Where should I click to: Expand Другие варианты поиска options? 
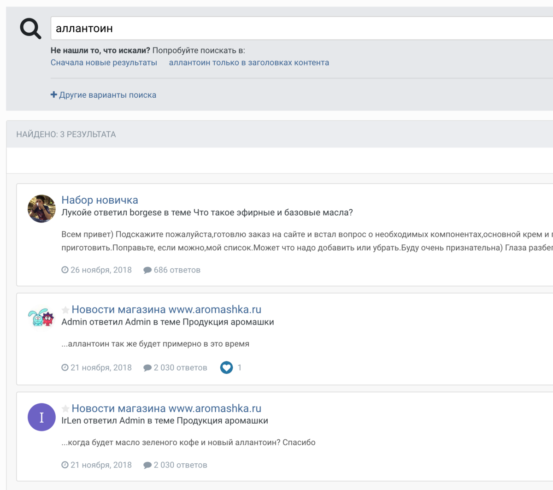pyautogui.click(x=104, y=95)
